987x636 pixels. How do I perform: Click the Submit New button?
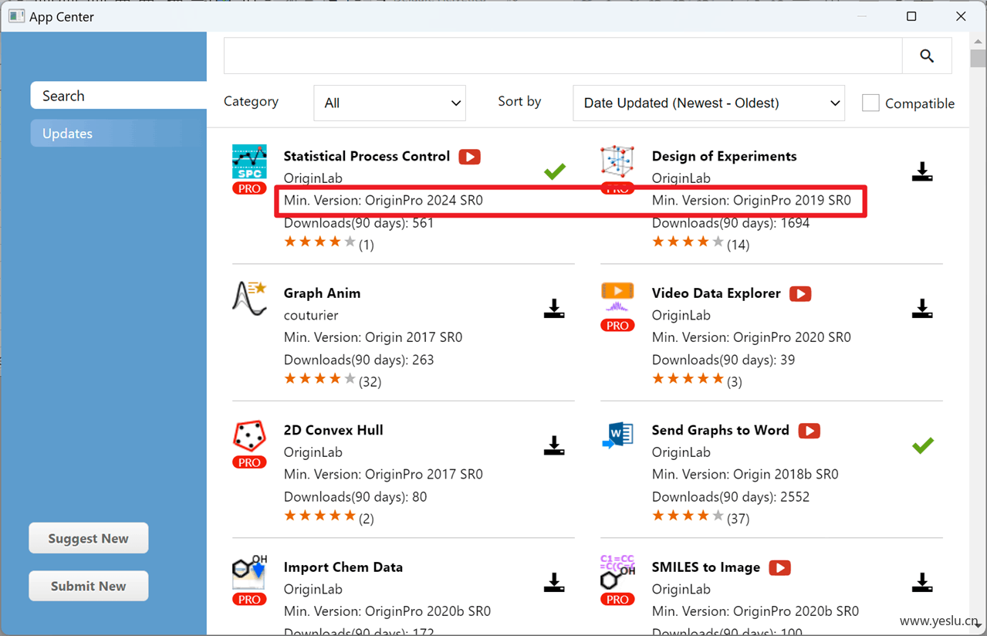[89, 586]
